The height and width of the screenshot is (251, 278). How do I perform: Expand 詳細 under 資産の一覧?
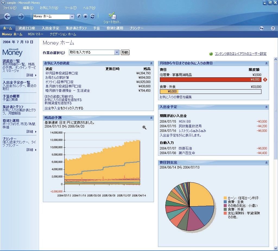pyautogui.click(x=31, y=75)
